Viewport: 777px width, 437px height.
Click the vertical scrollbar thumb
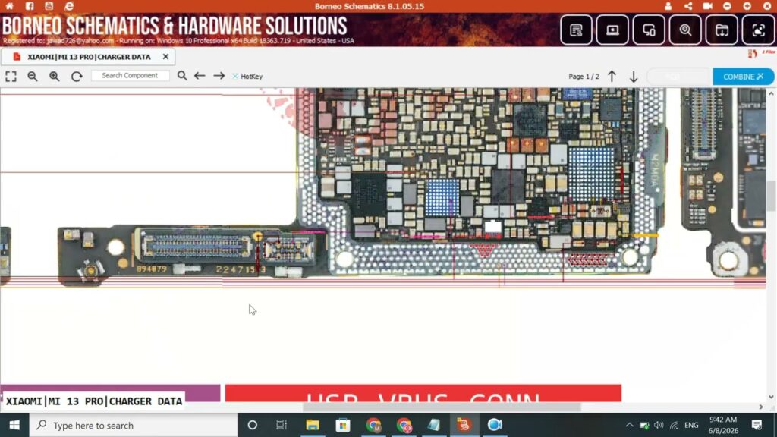click(x=771, y=196)
